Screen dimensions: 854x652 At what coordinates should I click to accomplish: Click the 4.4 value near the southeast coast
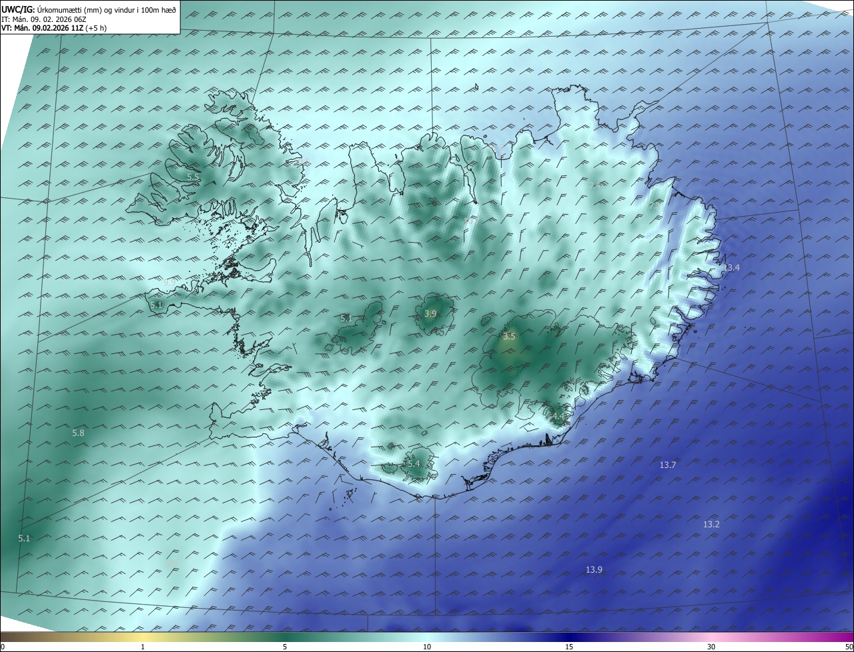tap(558, 417)
